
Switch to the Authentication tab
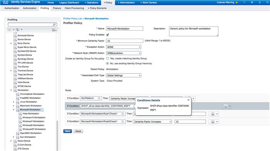coord(12,8)
